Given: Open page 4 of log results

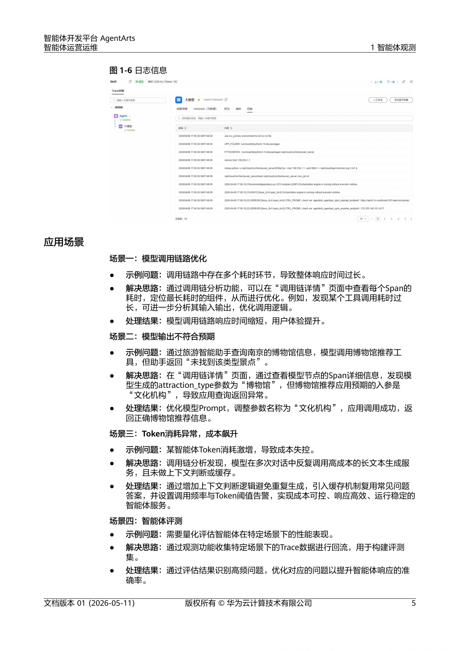Looking at the screenshot, I should click(x=398, y=219).
